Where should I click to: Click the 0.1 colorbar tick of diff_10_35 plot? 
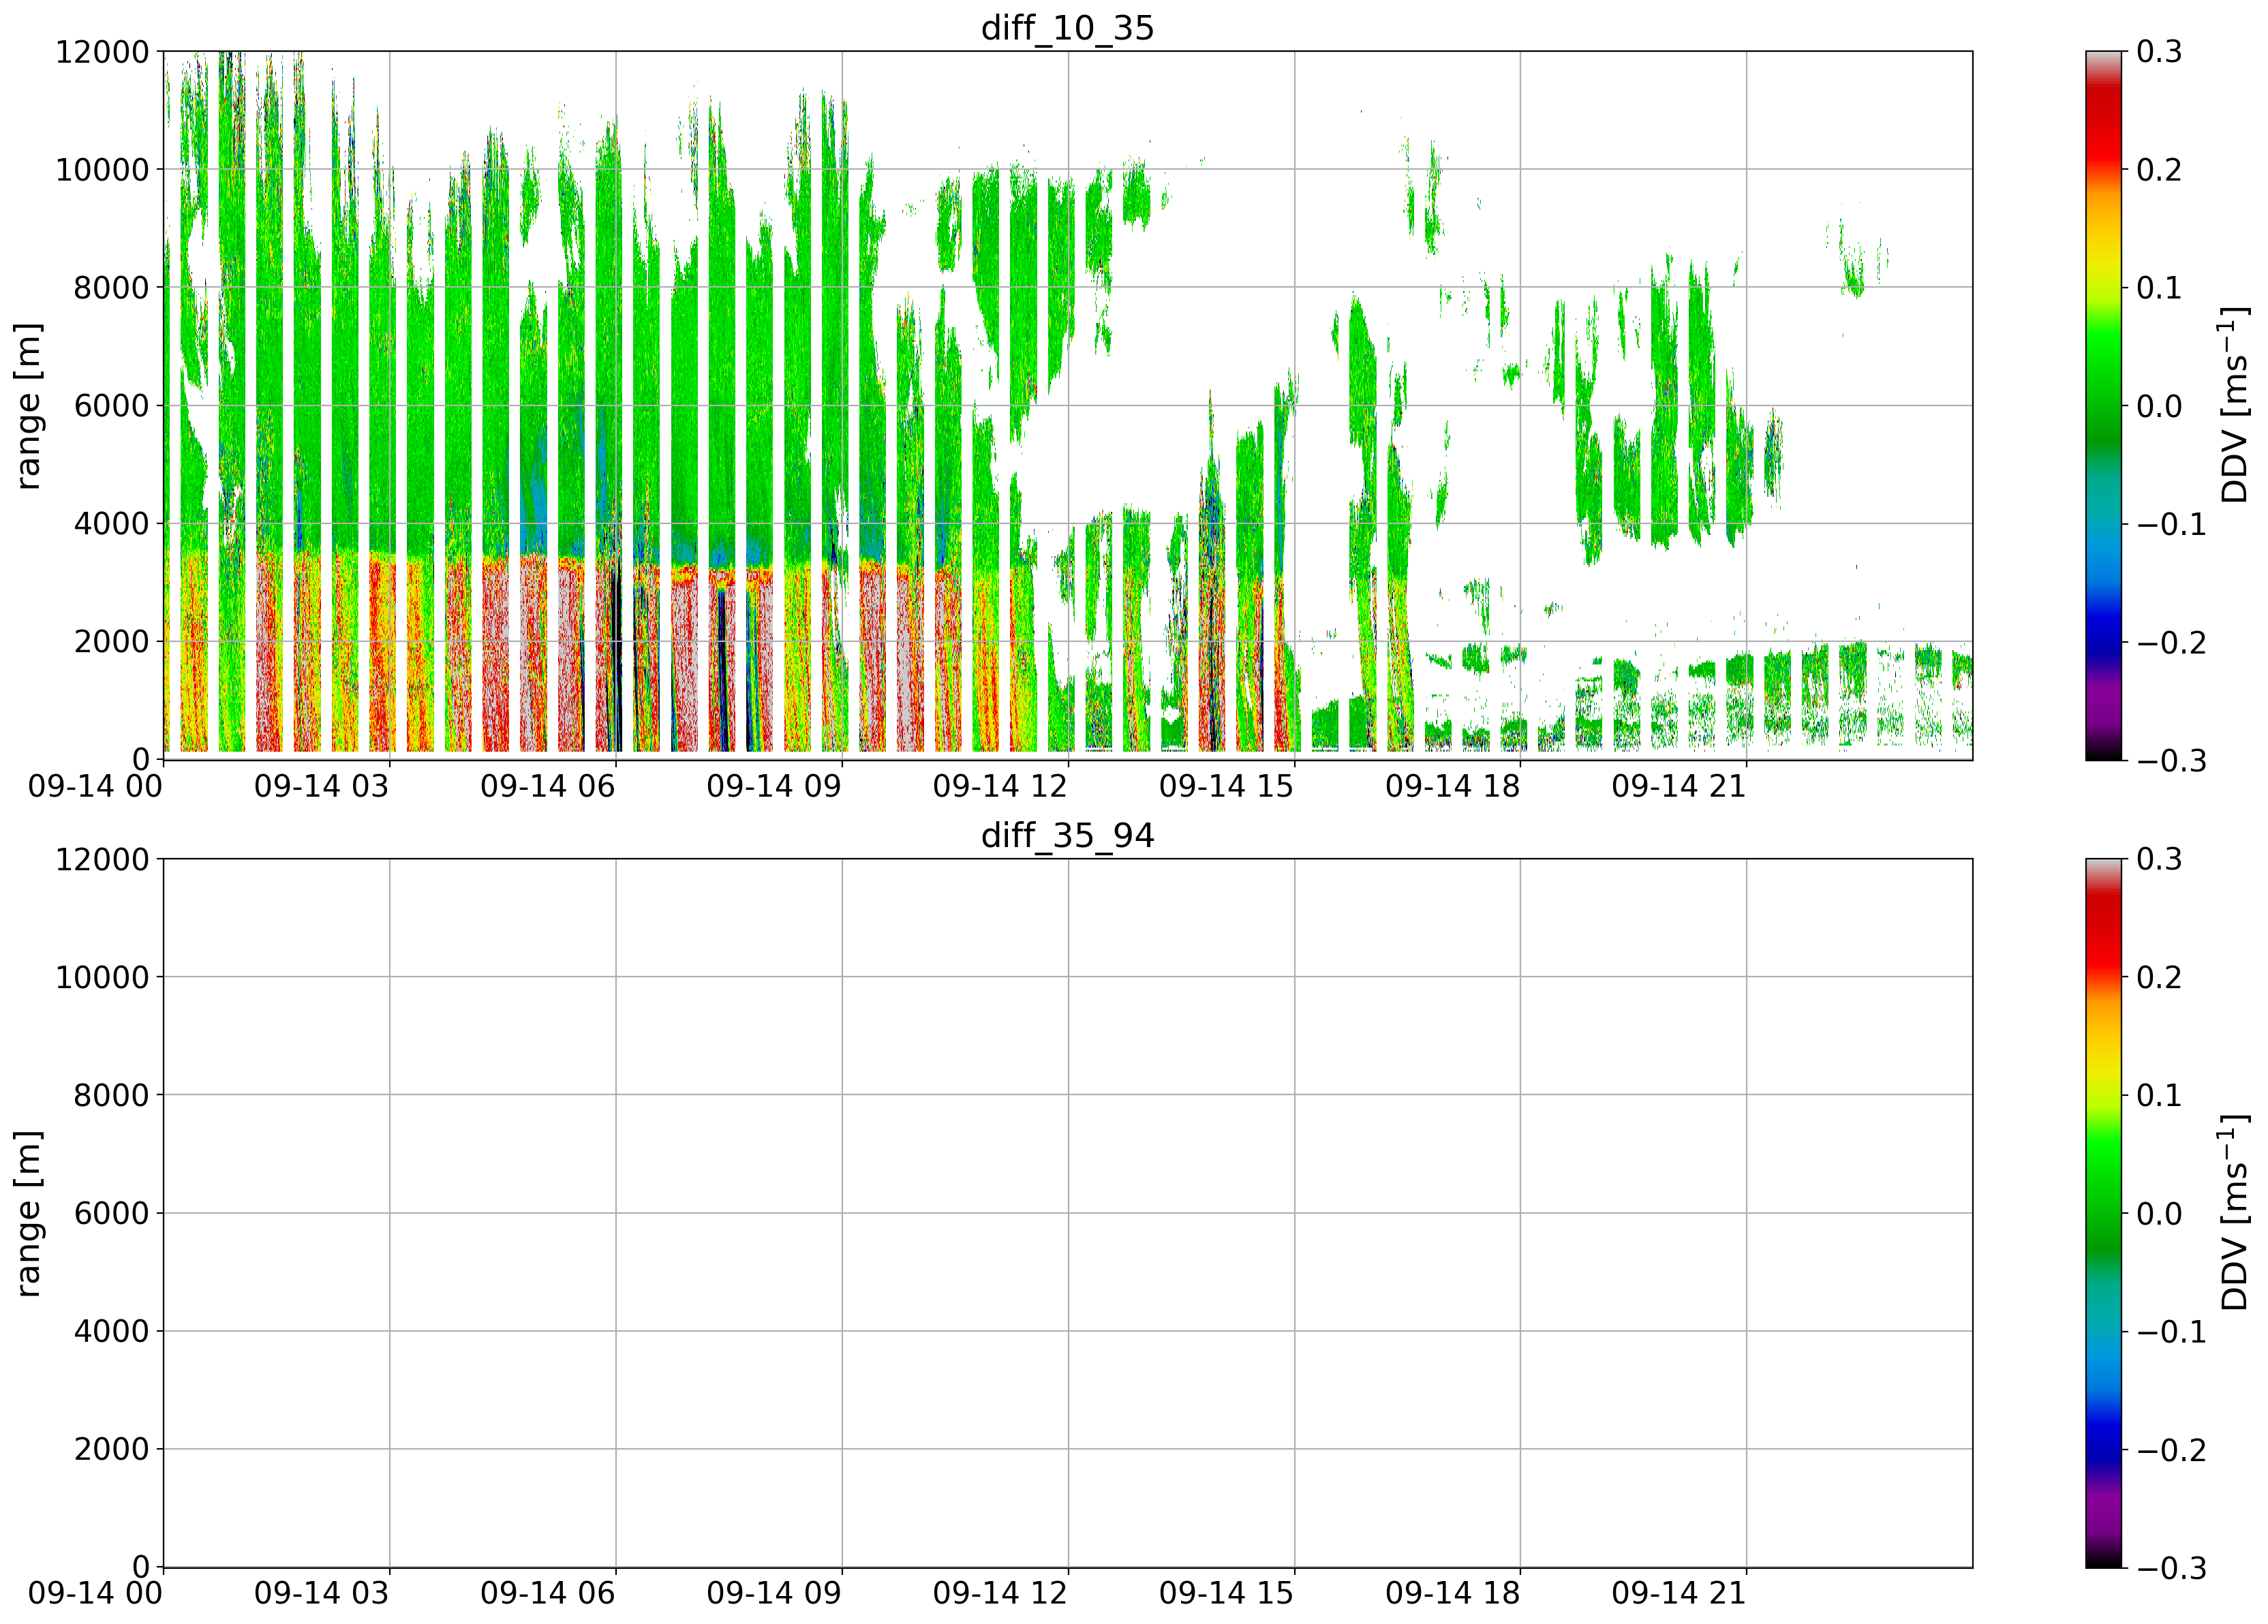pyautogui.click(x=2159, y=289)
